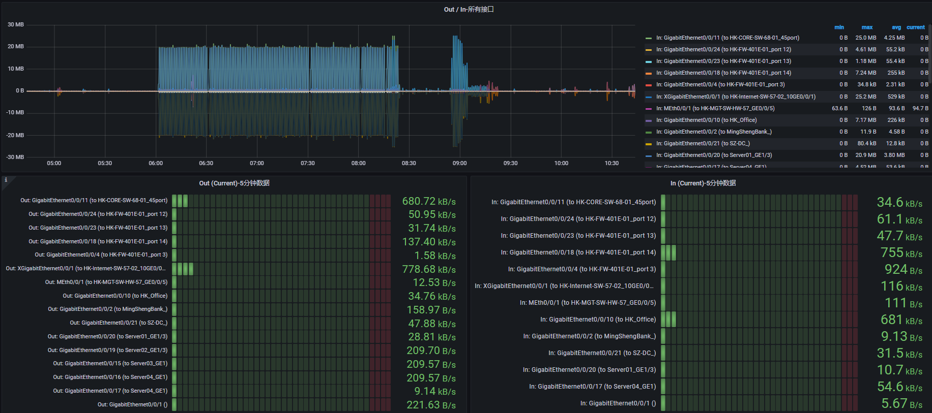Click the min column header in legend
932x413 pixels.
pyautogui.click(x=839, y=27)
